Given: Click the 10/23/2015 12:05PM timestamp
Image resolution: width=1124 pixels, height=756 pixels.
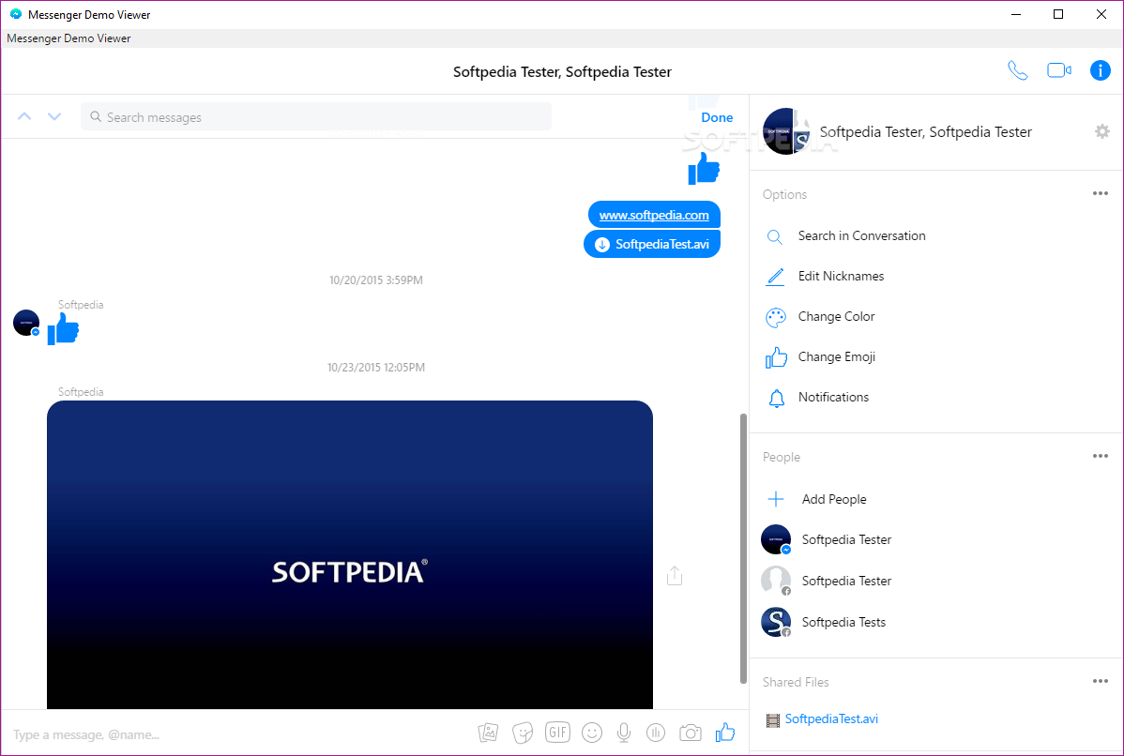Looking at the screenshot, I should [375, 367].
